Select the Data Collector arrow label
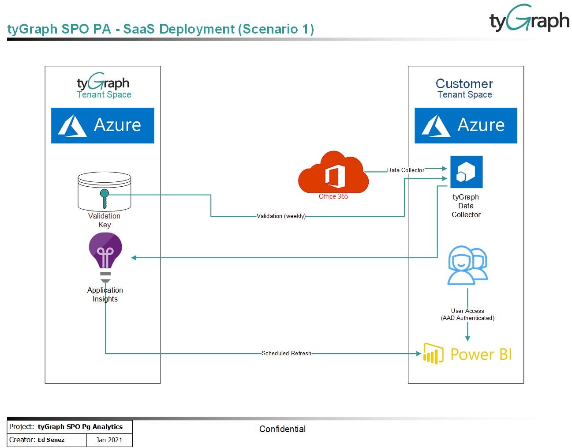 tap(405, 170)
